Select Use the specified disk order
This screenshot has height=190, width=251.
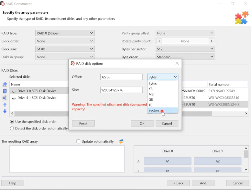(x=12, y=122)
